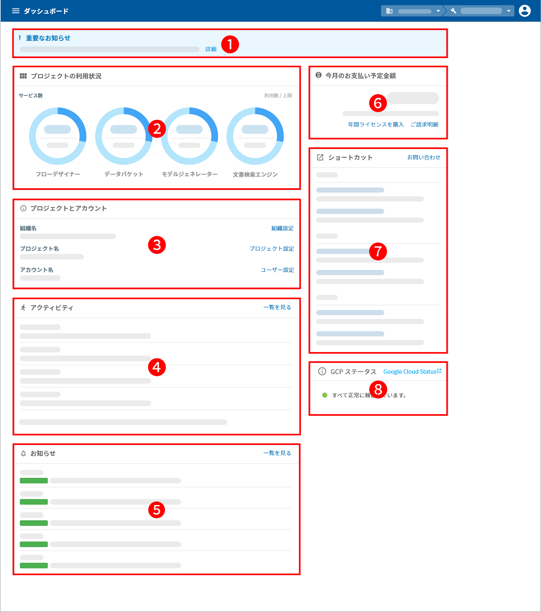Click the データバケット label
Screen dimensions: 541x612
(x=124, y=174)
